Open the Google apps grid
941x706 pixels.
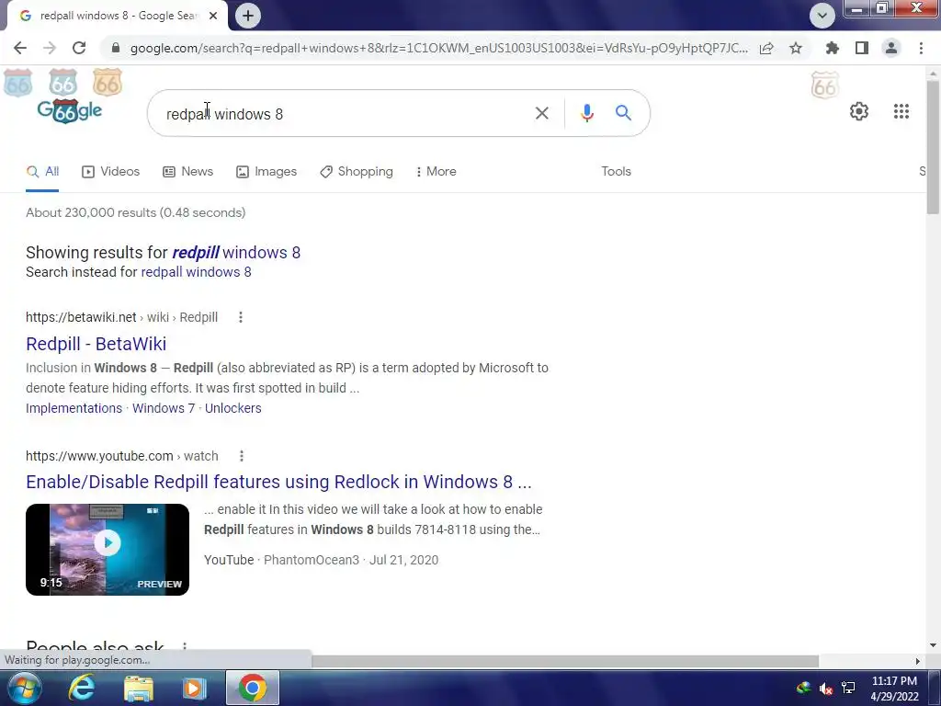click(x=901, y=111)
